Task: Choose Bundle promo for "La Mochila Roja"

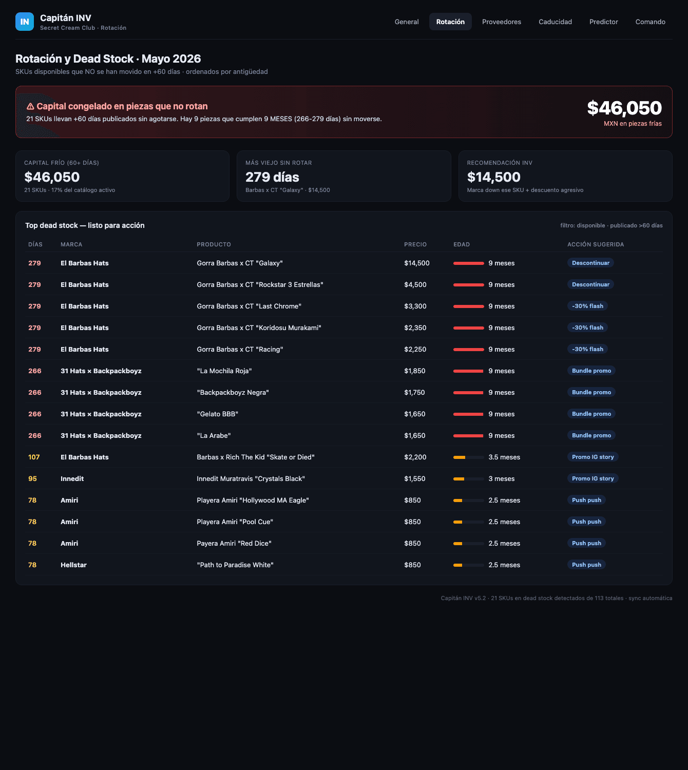Action: pos(591,371)
